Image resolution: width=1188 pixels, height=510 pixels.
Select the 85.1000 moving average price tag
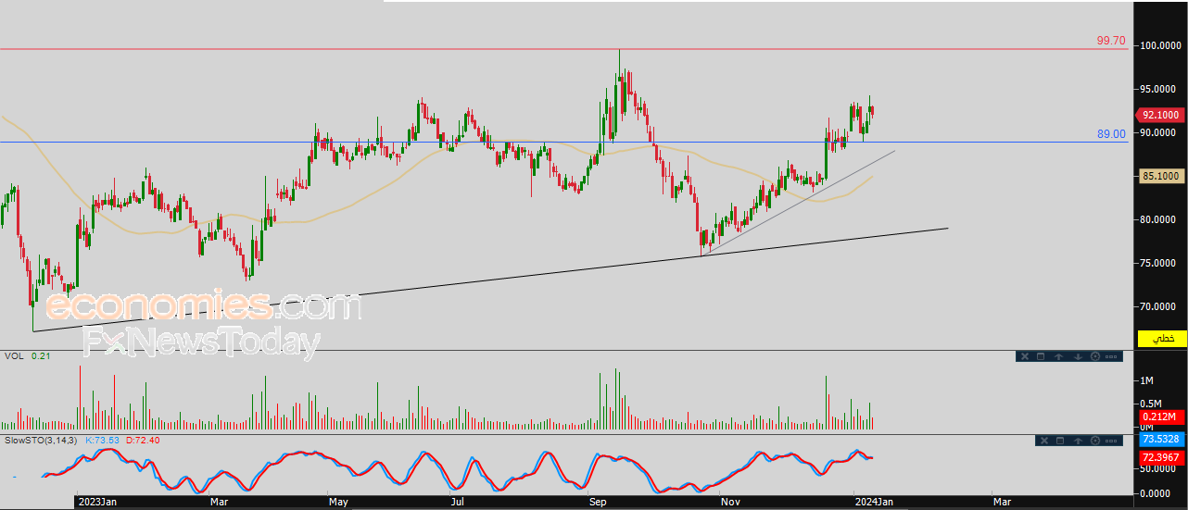(1160, 175)
